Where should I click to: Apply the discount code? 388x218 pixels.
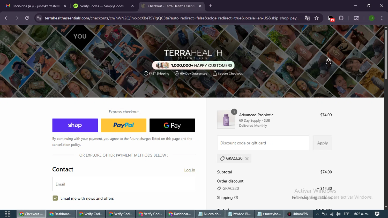[x=322, y=143]
